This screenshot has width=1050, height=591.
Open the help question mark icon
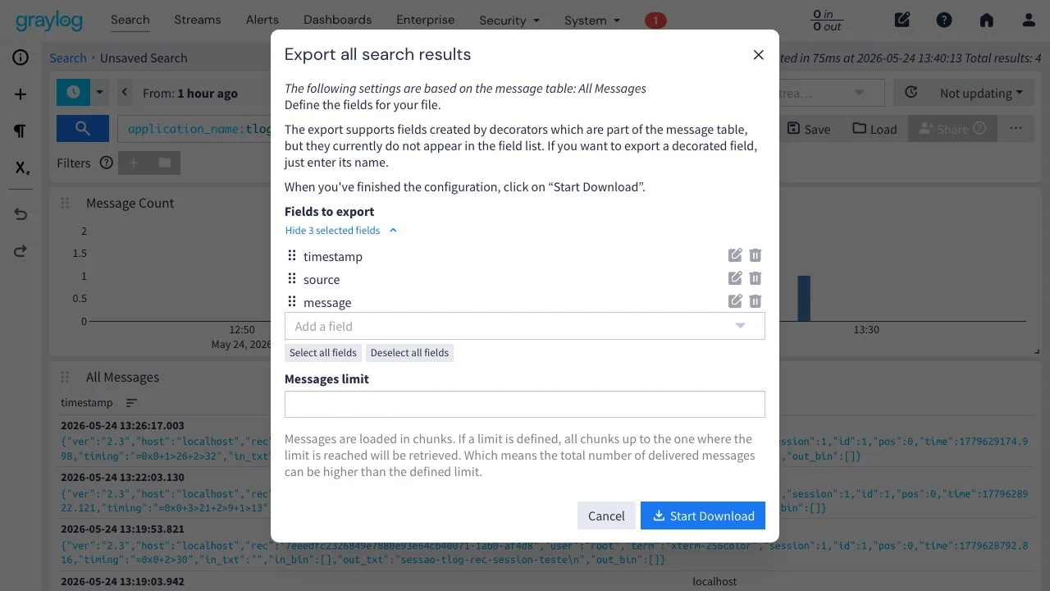click(x=944, y=20)
